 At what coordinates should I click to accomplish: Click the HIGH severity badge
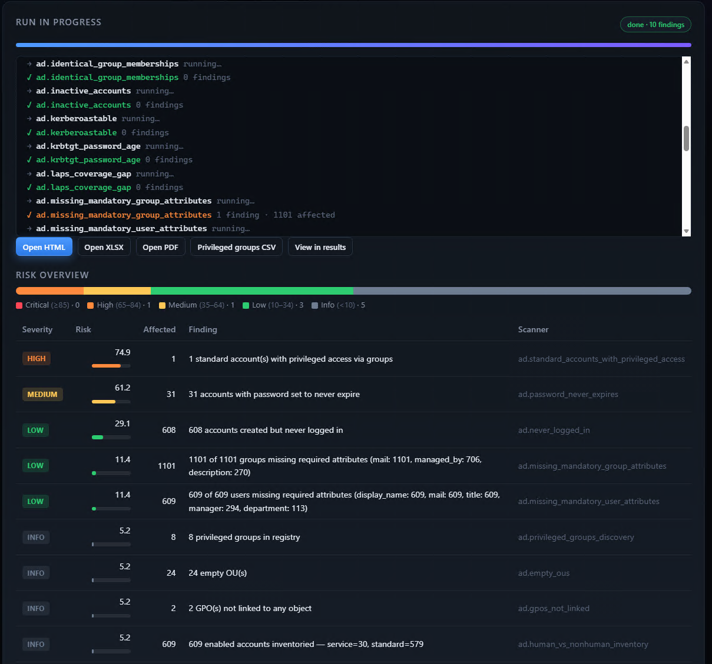[37, 359]
